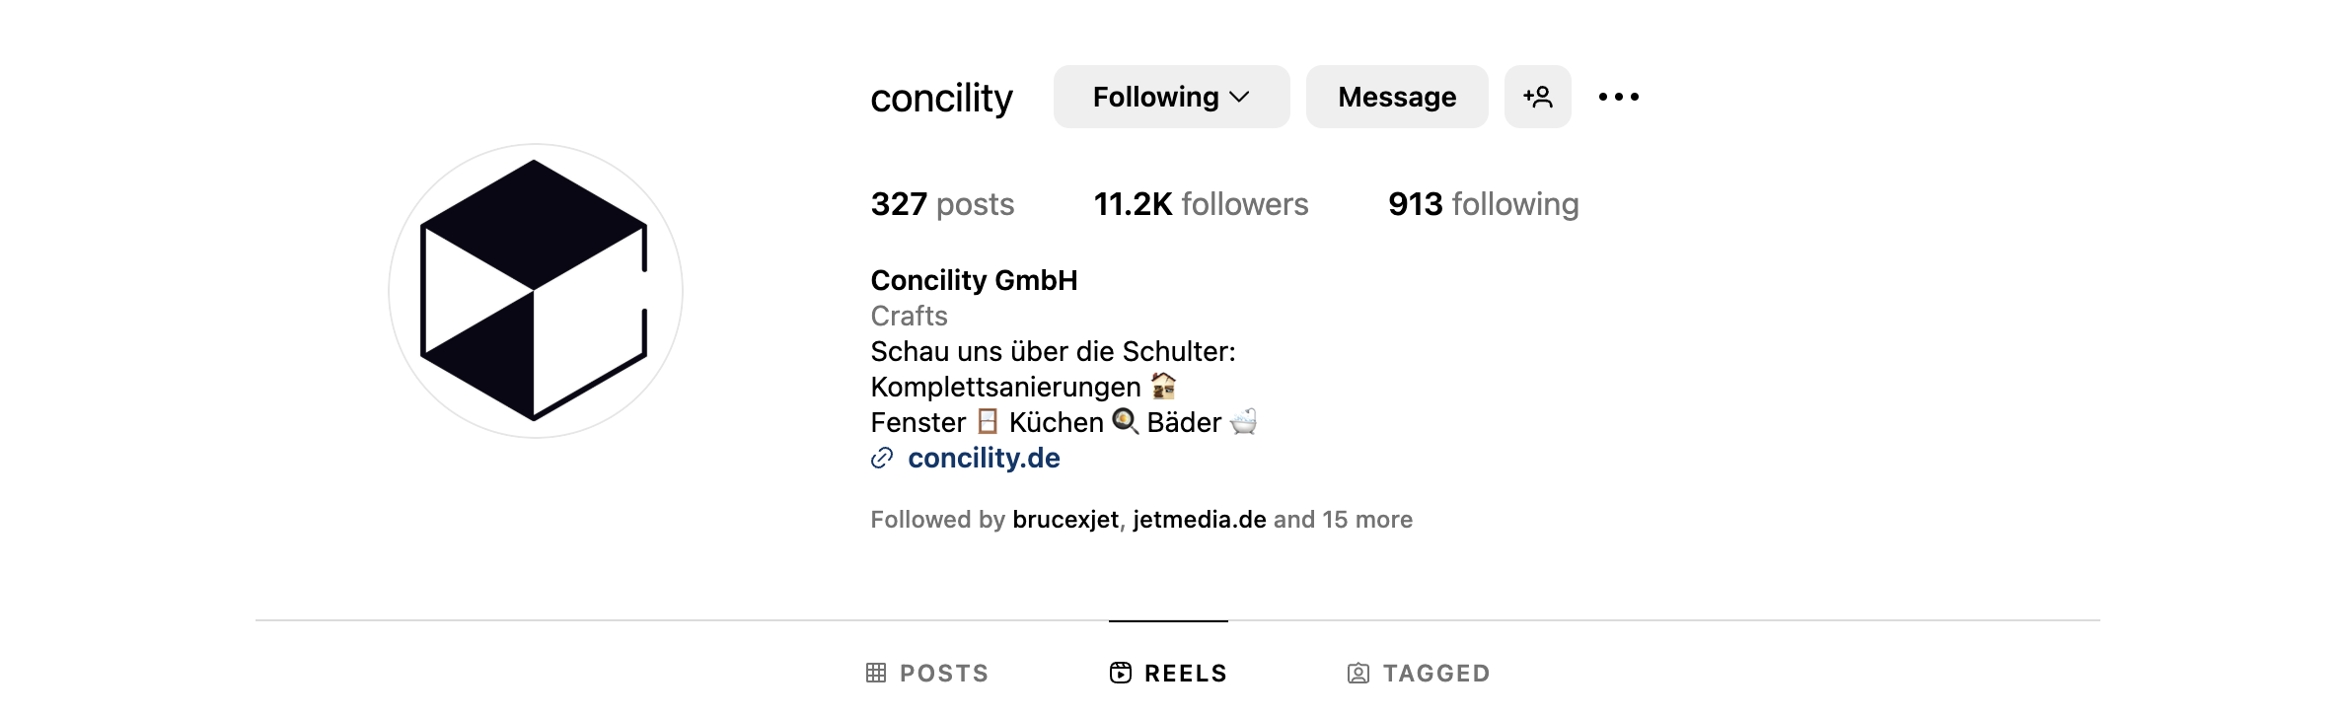Show the 913 following list
This screenshot has width=2348, height=716.
point(1483,204)
